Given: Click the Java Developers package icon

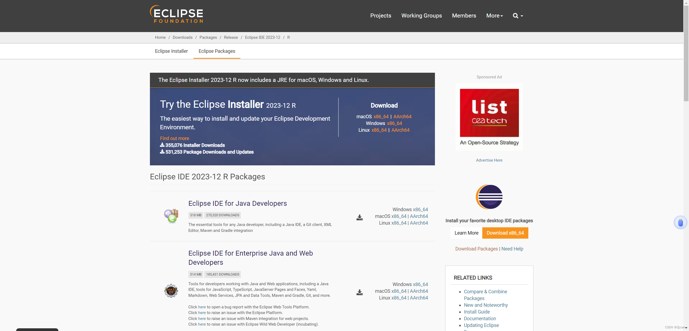Looking at the screenshot, I should coord(171,216).
